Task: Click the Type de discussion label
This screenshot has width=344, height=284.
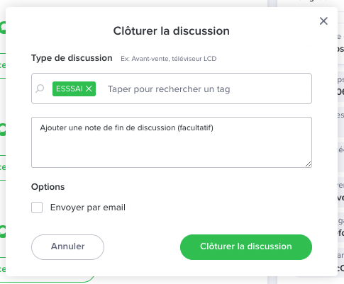Action: pyautogui.click(x=72, y=58)
